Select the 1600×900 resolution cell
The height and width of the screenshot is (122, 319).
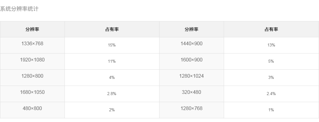pos(191,61)
